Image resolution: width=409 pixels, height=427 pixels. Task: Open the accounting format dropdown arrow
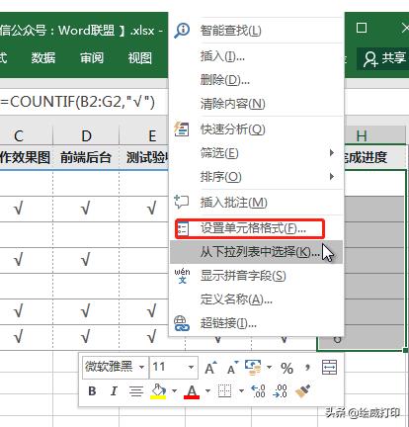pos(270,367)
